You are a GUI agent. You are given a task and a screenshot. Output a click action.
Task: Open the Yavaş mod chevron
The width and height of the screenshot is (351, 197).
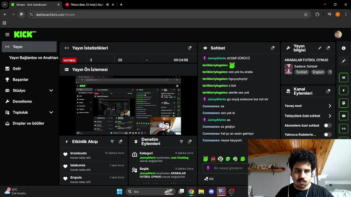click(x=330, y=106)
